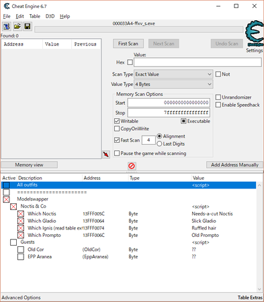Viewport: 264px width, 302px height.
Task: Sort by Description column header
Action: tap(50, 178)
